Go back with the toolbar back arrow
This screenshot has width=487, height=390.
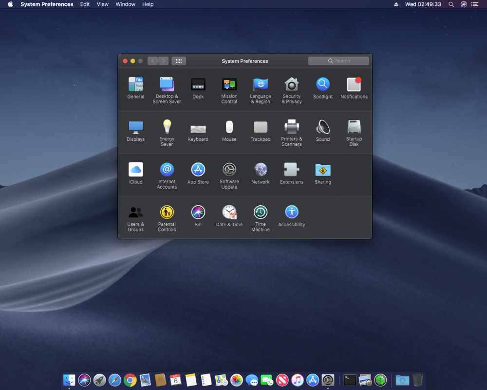click(x=153, y=61)
